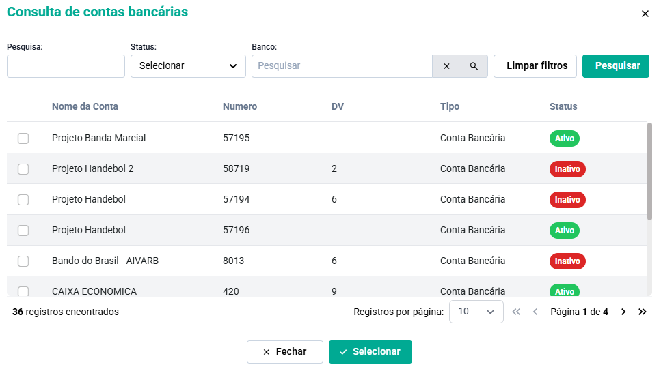Screen dimensions: 661x369
Task: Close the dialog with the top-right X
Action: pos(645,14)
